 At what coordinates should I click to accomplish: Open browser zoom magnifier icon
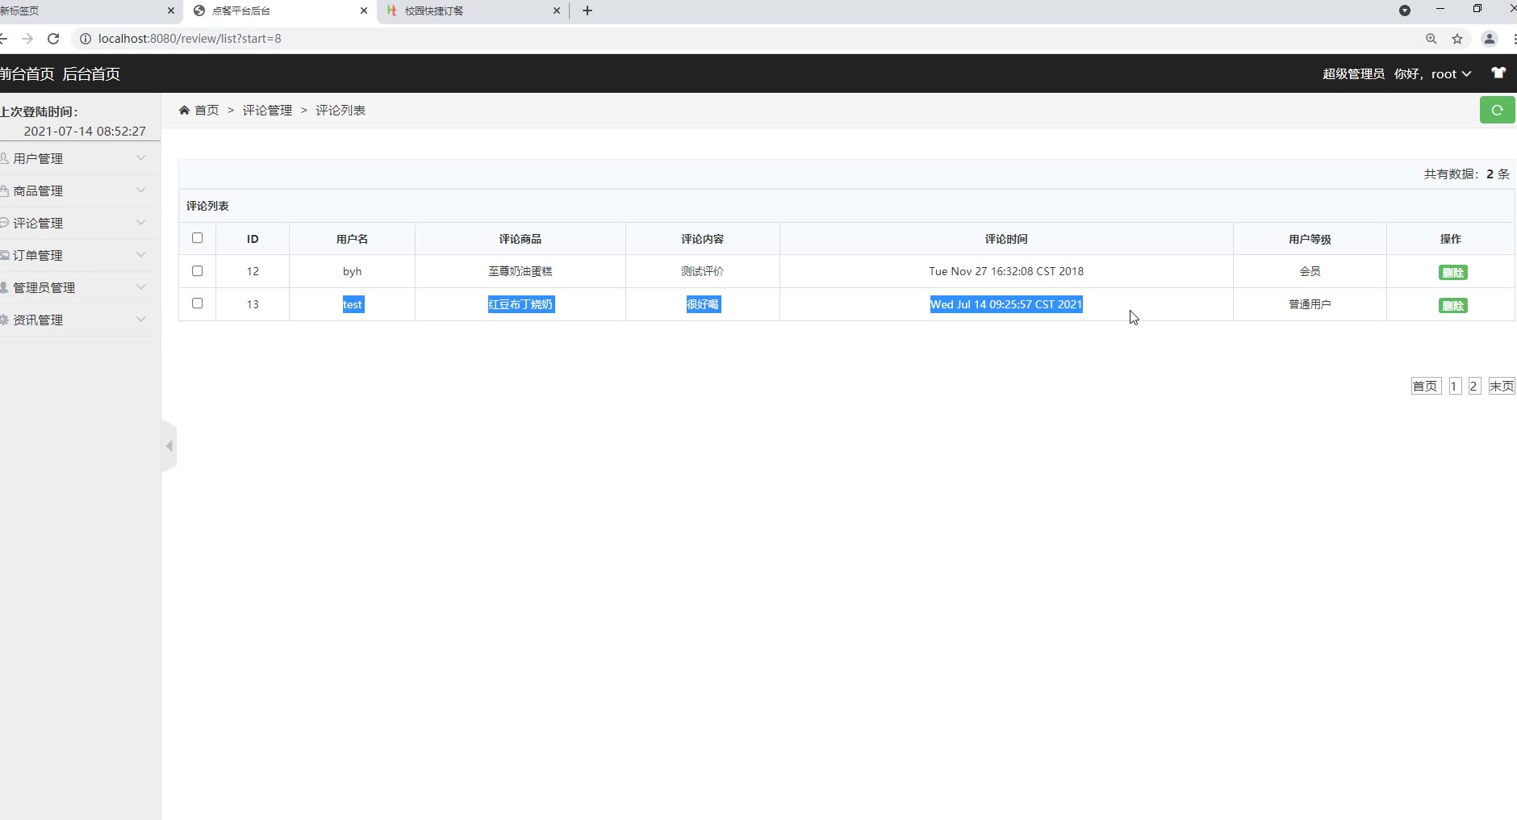pyautogui.click(x=1431, y=38)
